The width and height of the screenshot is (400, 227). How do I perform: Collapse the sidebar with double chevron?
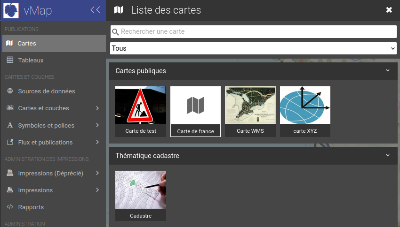click(95, 10)
